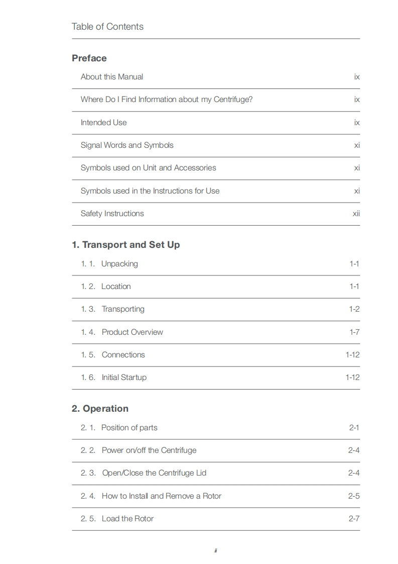Image resolution: width=398 pixels, height=564 pixels.
Task: Go to section 1.1 Unpacking
Action: [119, 264]
